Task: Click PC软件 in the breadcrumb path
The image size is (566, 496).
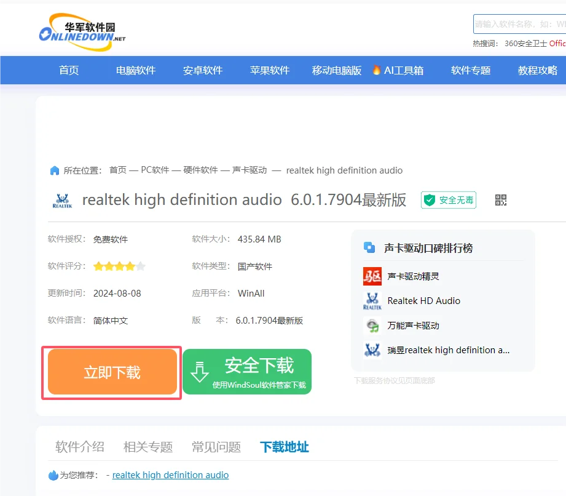Action: 155,170
